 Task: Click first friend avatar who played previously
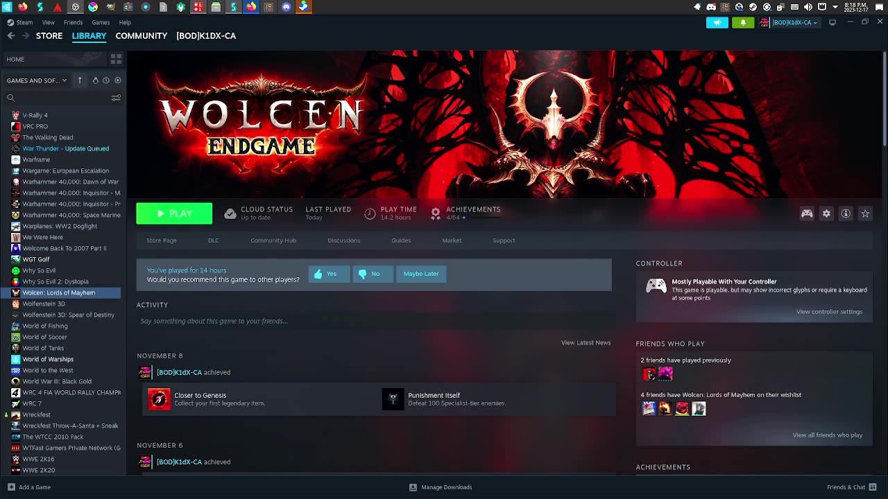pyautogui.click(x=649, y=374)
